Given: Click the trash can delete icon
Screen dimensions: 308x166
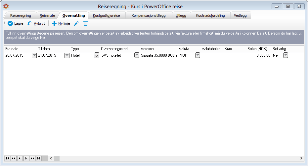Looking at the screenshot, I should pos(85,23).
